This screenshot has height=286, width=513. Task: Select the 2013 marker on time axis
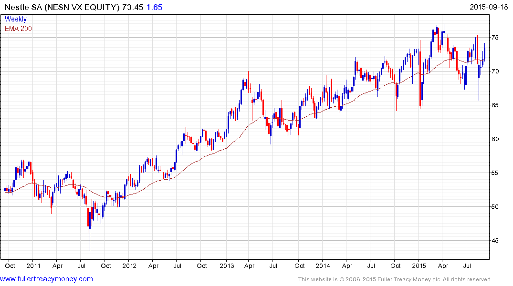click(x=226, y=265)
